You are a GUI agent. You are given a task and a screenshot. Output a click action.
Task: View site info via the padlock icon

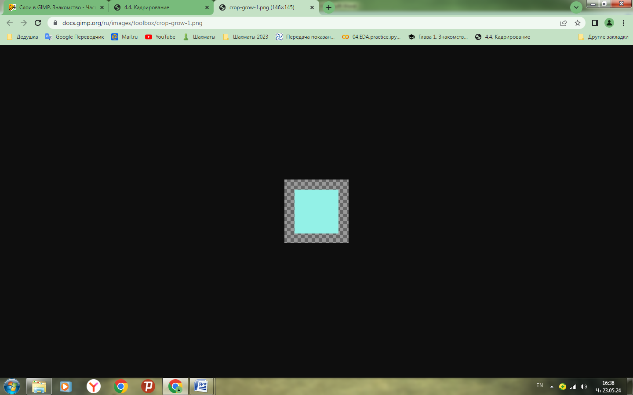click(55, 23)
